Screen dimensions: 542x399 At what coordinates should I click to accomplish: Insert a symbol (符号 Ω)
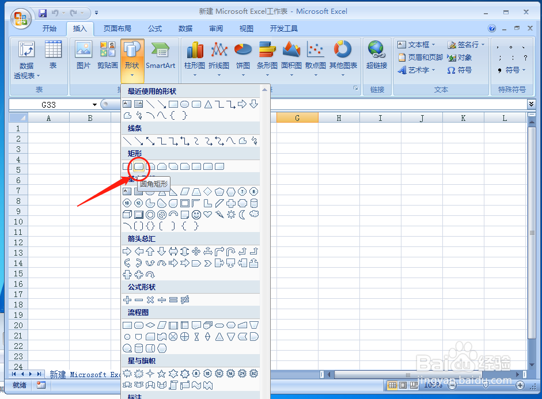click(x=460, y=70)
